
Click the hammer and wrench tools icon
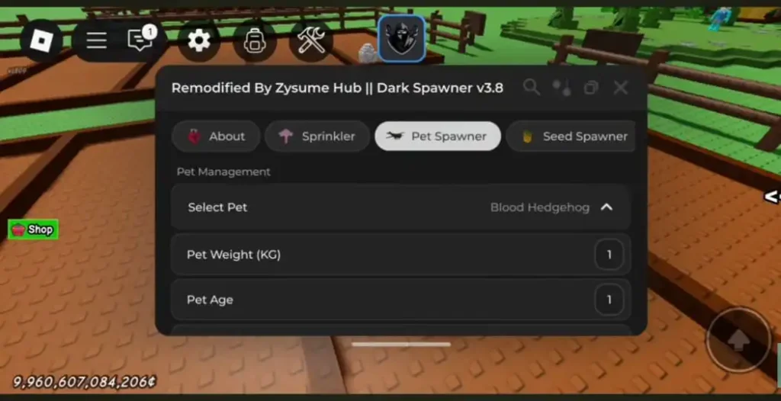pos(311,40)
